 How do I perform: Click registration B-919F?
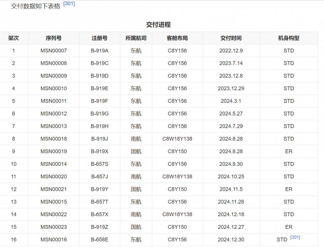point(100,101)
